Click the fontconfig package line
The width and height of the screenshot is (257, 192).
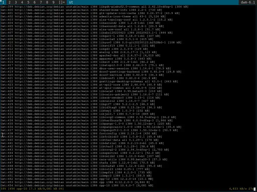point(79,133)
